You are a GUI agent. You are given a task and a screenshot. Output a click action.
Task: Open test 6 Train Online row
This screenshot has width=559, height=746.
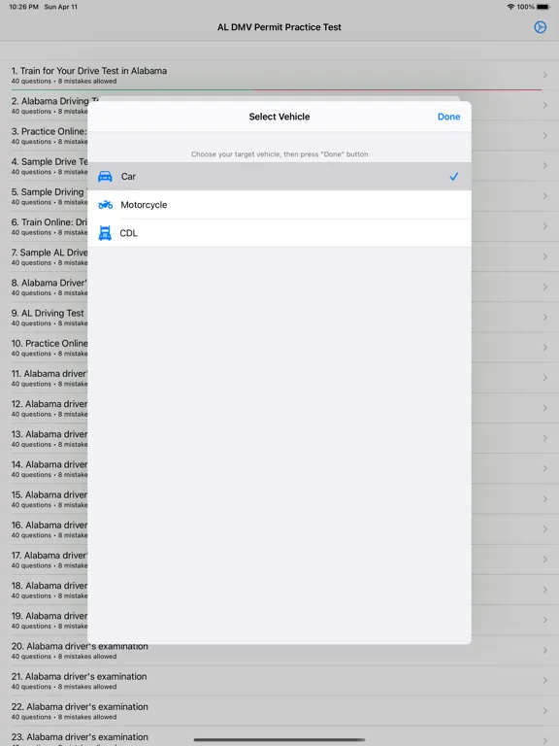[44, 226]
